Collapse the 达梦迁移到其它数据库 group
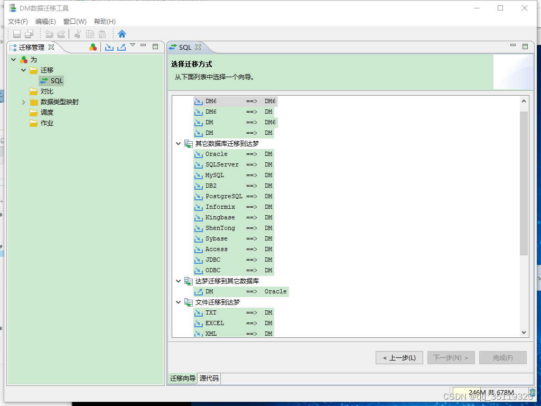Screen dimensions: 541x406 [x=179, y=281]
